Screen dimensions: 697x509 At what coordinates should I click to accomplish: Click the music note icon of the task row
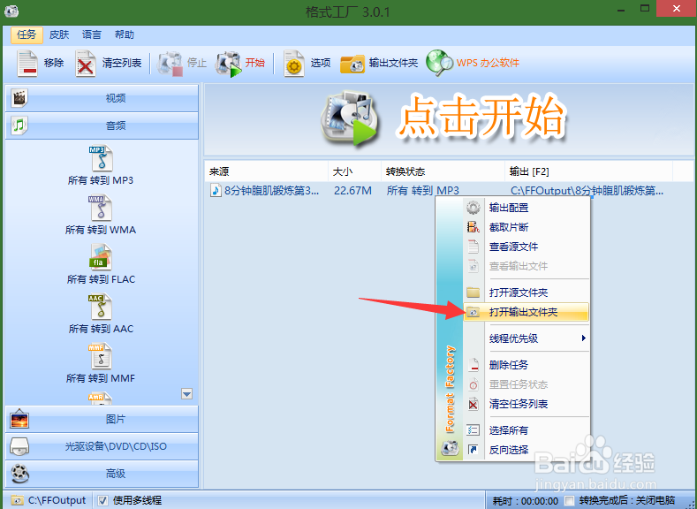click(216, 190)
